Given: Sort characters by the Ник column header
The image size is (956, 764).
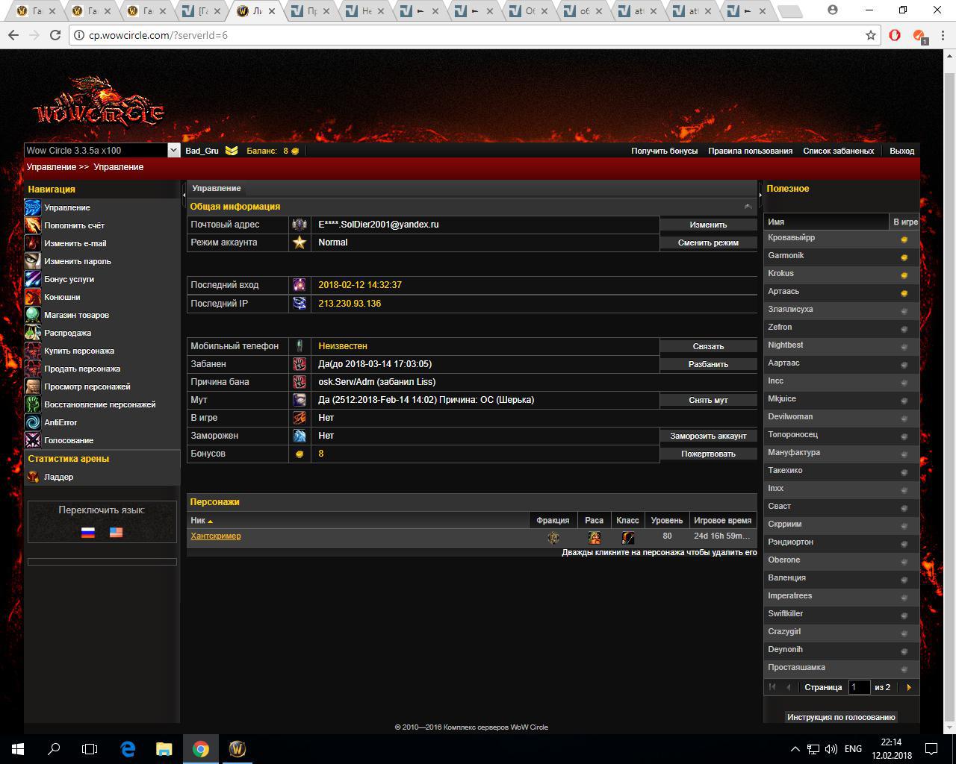Looking at the screenshot, I should 198,520.
